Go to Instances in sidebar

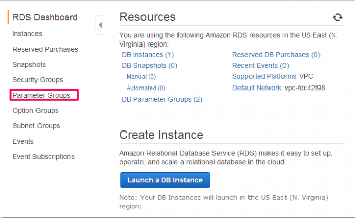(x=27, y=34)
